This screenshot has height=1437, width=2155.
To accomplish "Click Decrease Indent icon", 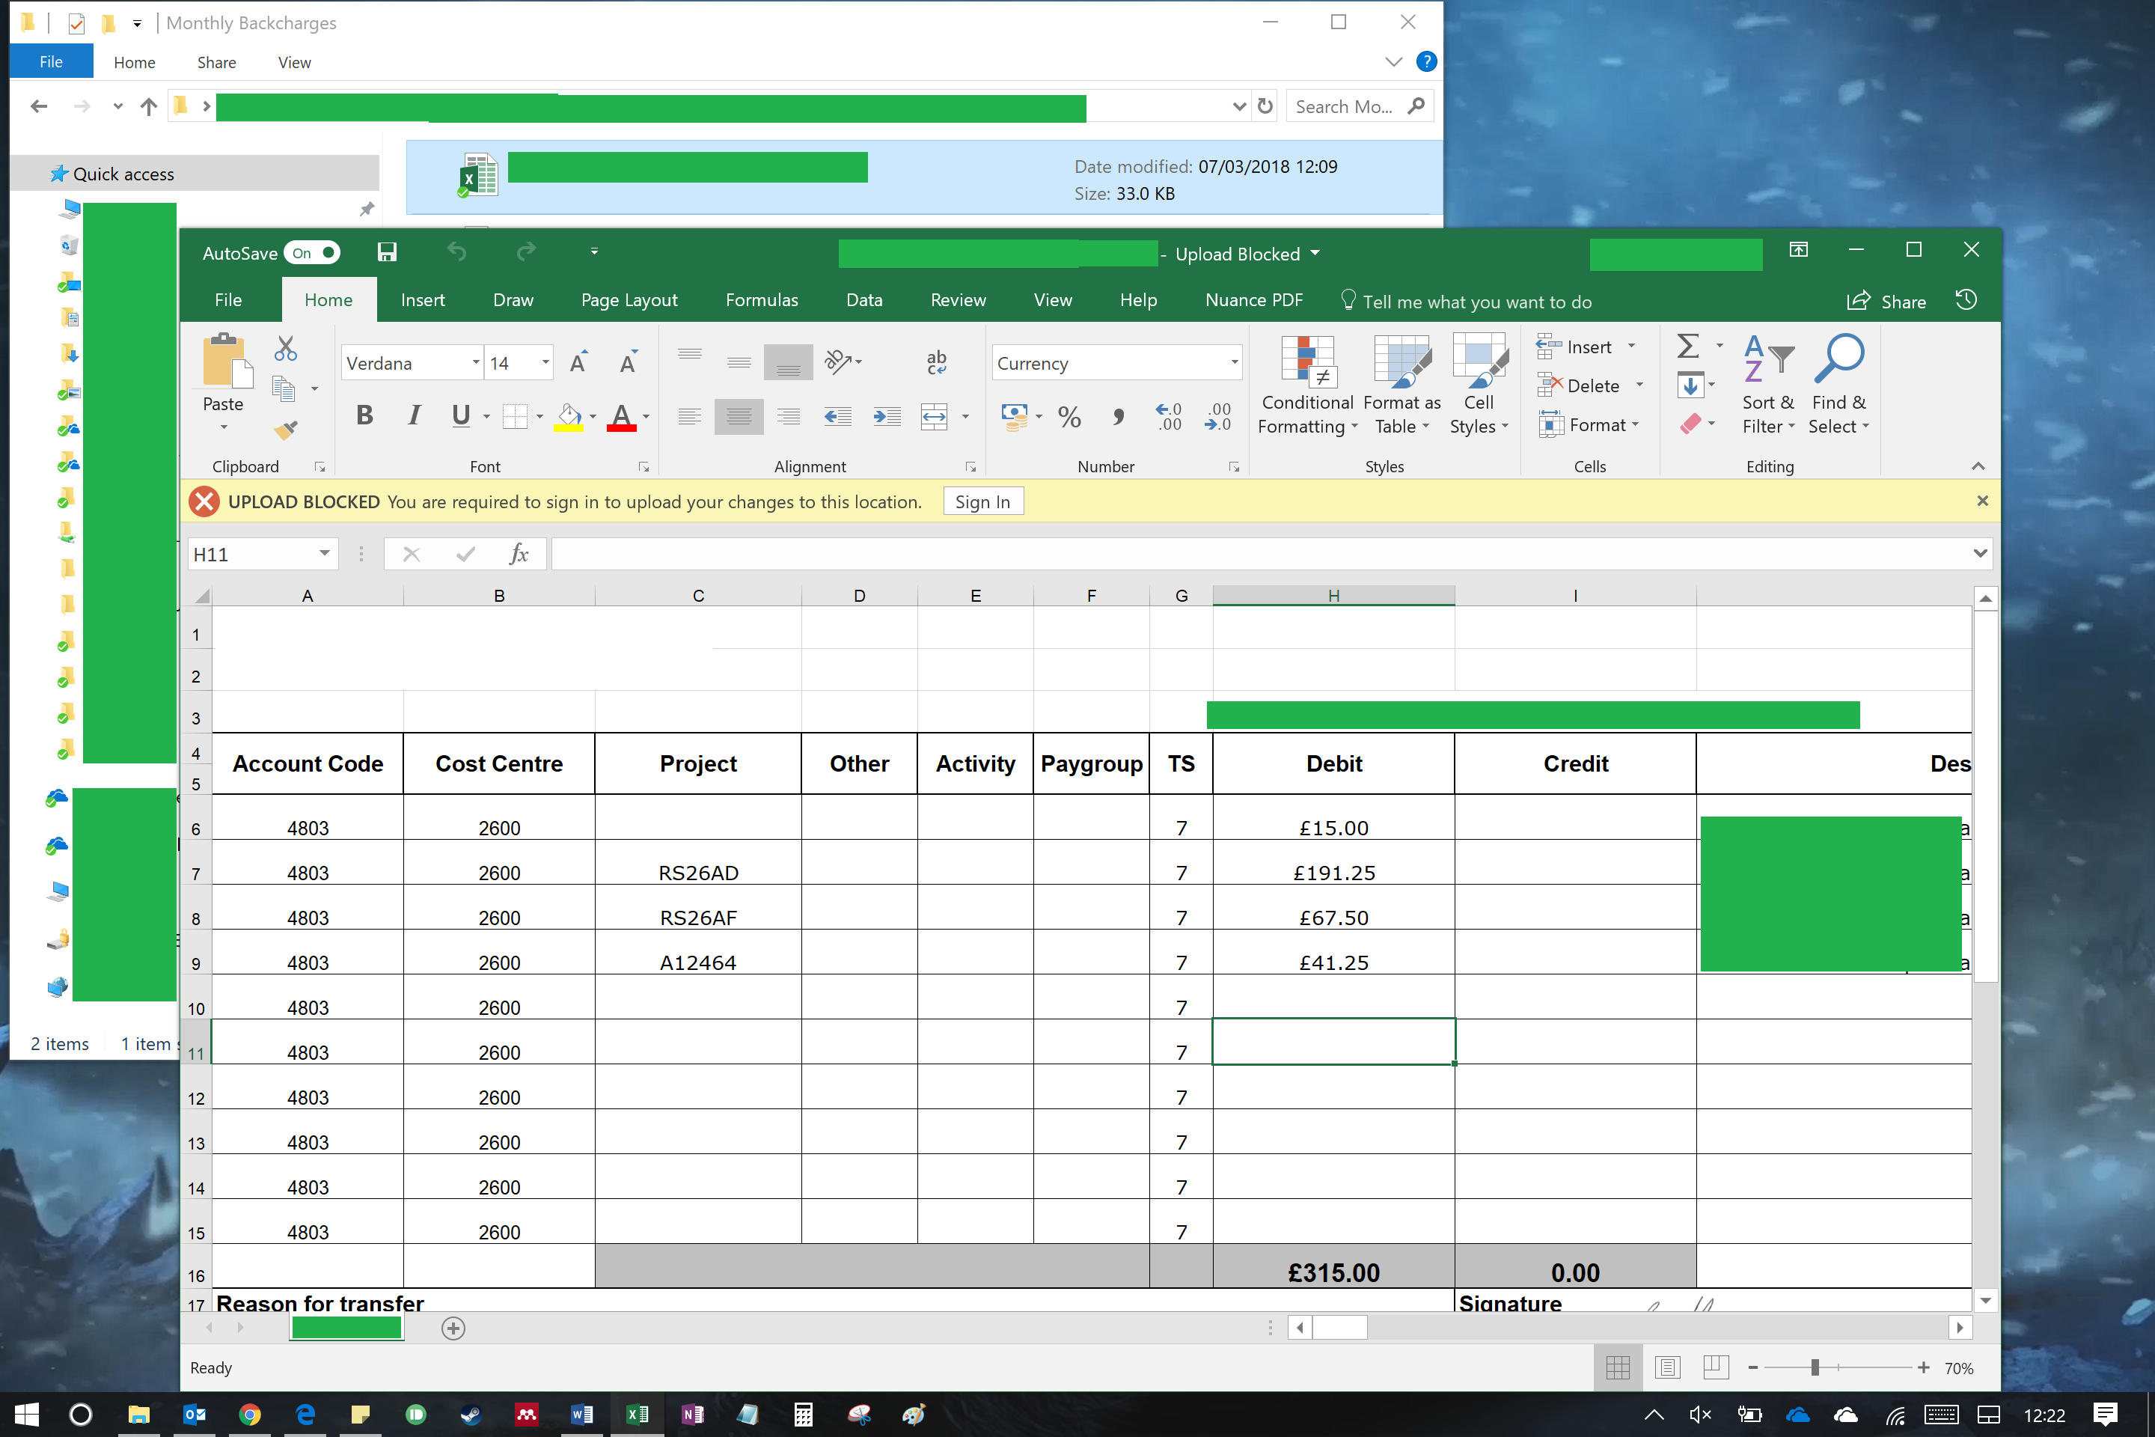I will 837,417.
